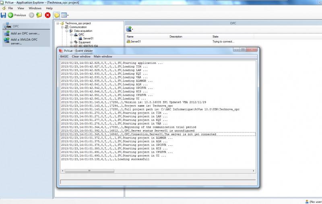
Task: Expand the Equipment tree node
Action: (71, 42)
